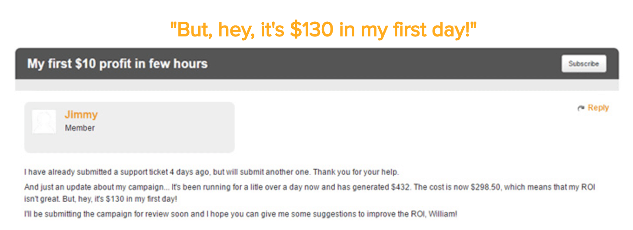Click the thread title "My first $10 profit in few hours"
Viewport: 633px width, 230px height.
(x=117, y=64)
